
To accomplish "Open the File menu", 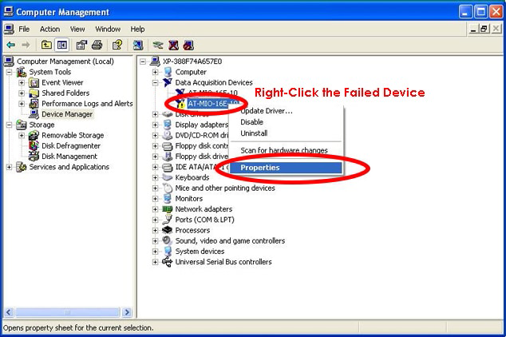I will point(24,29).
